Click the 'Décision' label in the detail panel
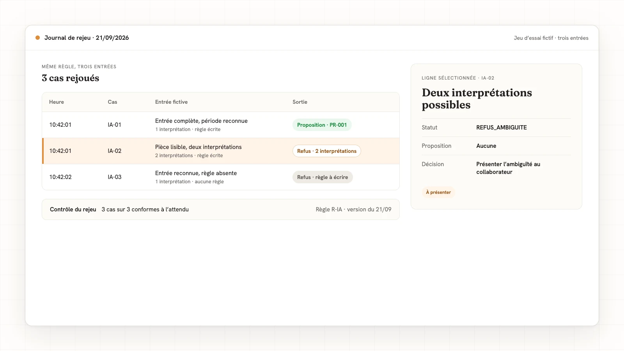 click(433, 164)
